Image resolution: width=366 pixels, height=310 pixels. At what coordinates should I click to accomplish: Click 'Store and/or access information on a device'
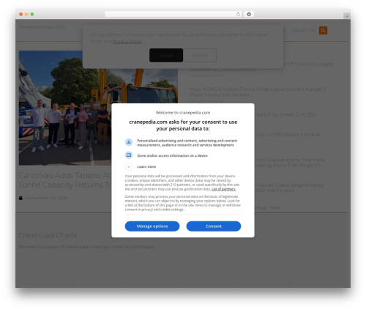[x=172, y=155]
